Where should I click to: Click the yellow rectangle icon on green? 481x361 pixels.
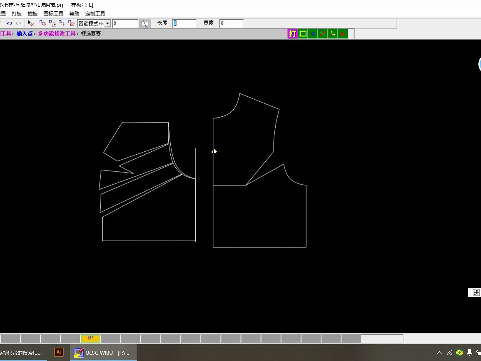[x=303, y=34]
